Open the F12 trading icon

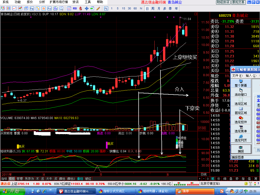(x=50, y=8)
